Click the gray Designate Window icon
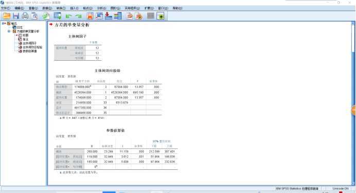This screenshot has width=356, height=193. click(x=151, y=16)
